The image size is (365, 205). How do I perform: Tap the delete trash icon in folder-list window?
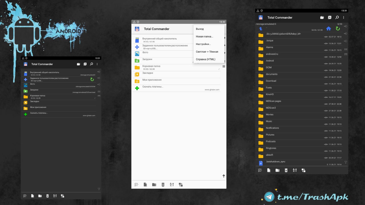tap(286, 170)
